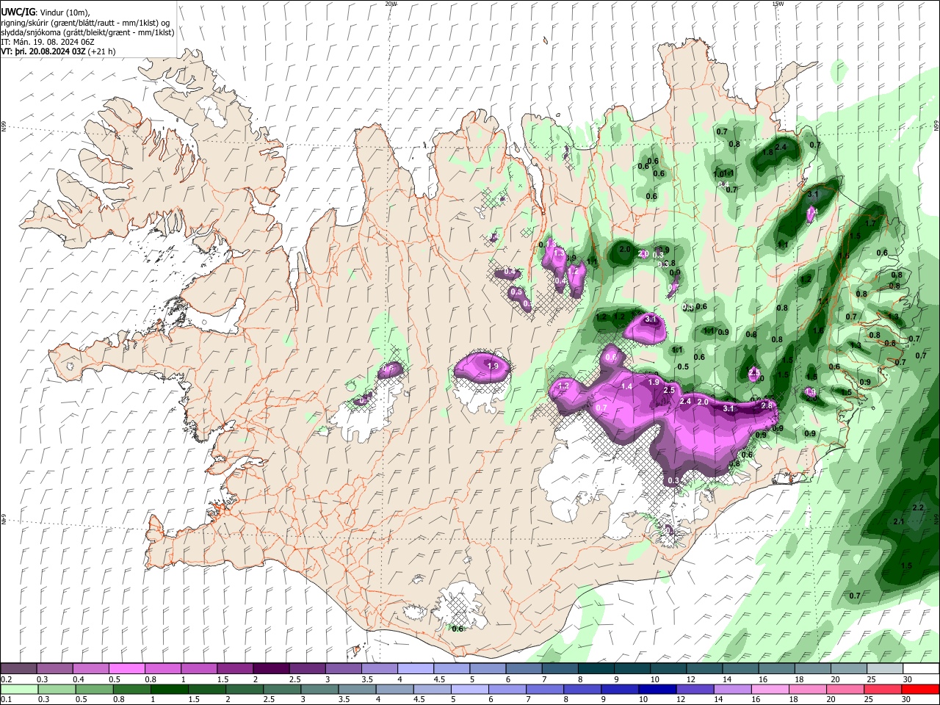Click the 'UWC/IG: Vindur (10m)' title text
The height and width of the screenshot is (705, 940).
46,12
